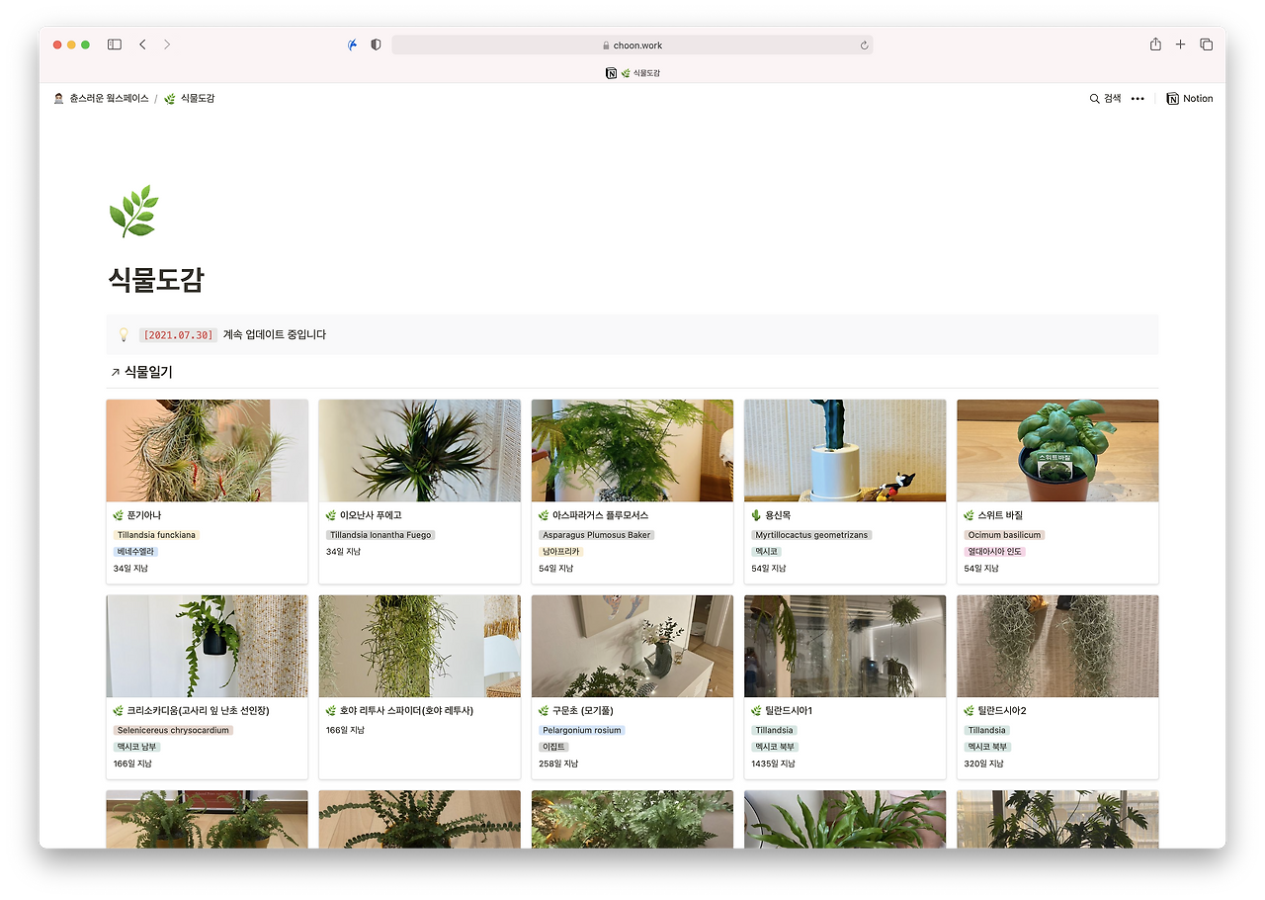Open the 구문초 (모기풀) card photo
Screen dimensions: 1265x900
pos(632,646)
